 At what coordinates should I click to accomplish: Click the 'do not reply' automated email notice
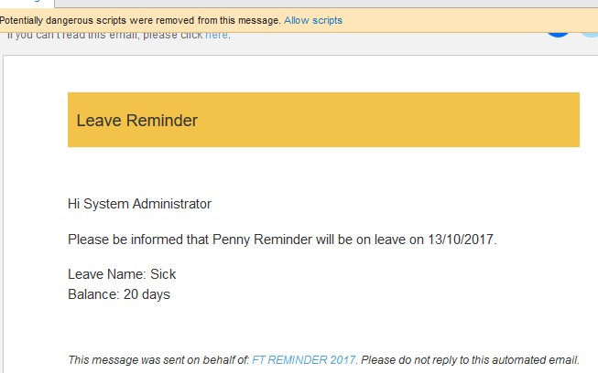click(470, 359)
